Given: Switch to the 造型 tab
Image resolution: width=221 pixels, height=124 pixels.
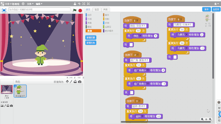Looking at the screenshot, I should click(x=97, y=9).
